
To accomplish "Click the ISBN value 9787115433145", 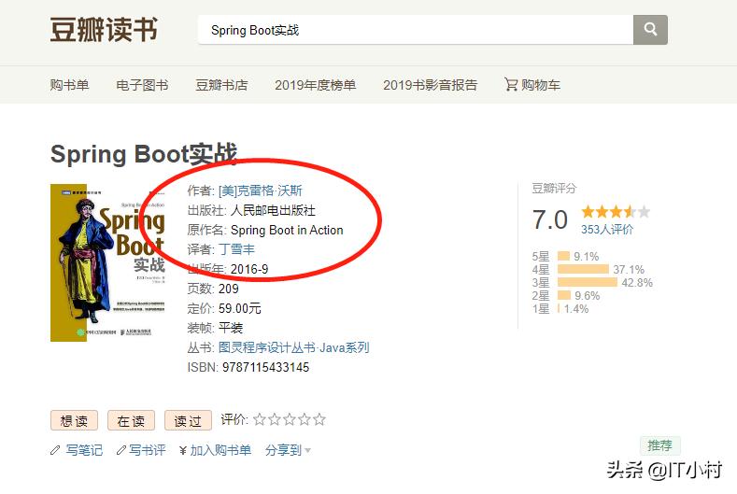I will coord(265,367).
